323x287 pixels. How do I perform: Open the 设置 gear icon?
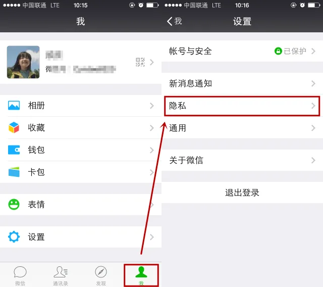(14, 236)
